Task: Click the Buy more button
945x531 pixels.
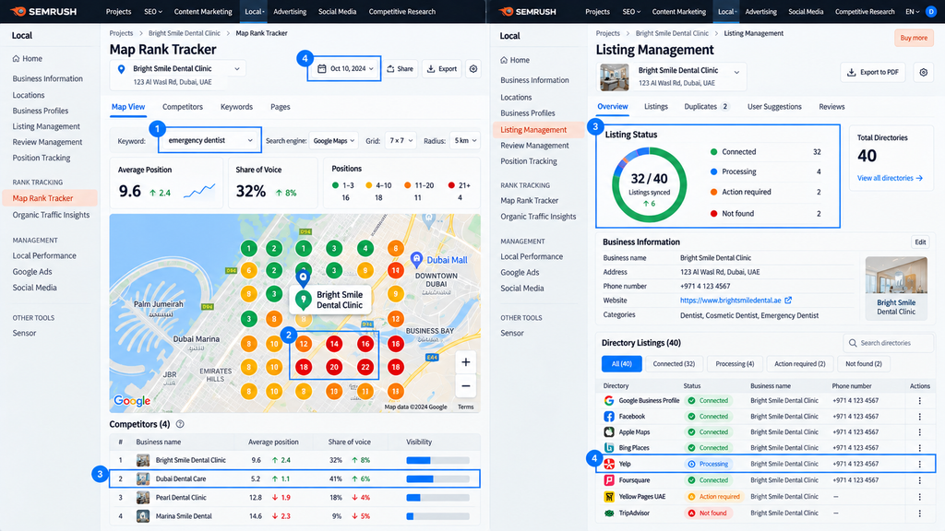Action: (914, 37)
